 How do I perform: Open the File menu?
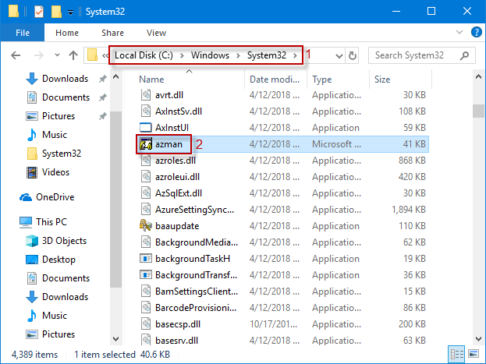coord(23,33)
